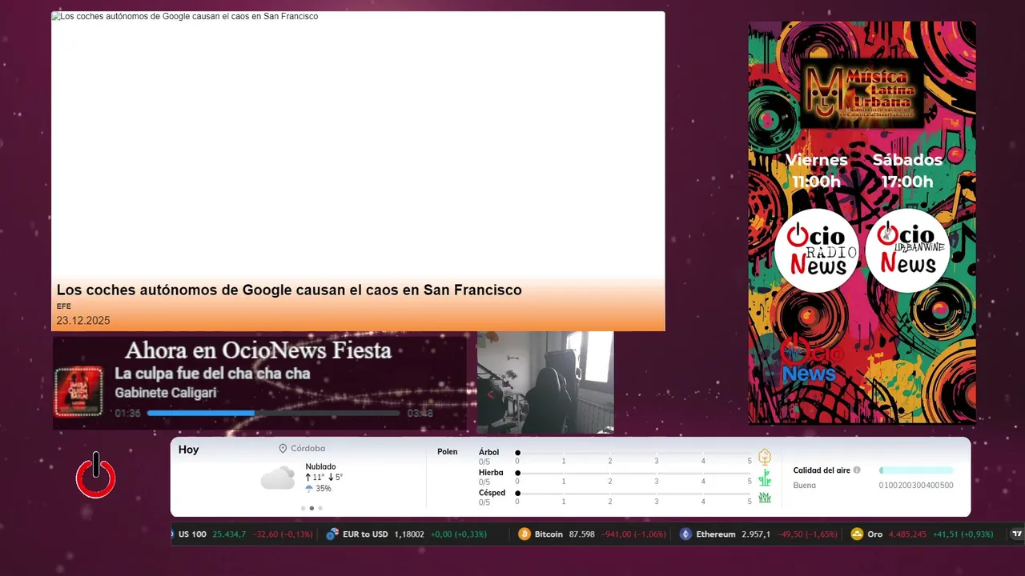The width and height of the screenshot is (1025, 576).
Task: Click the air quality info icon
Action: (857, 470)
